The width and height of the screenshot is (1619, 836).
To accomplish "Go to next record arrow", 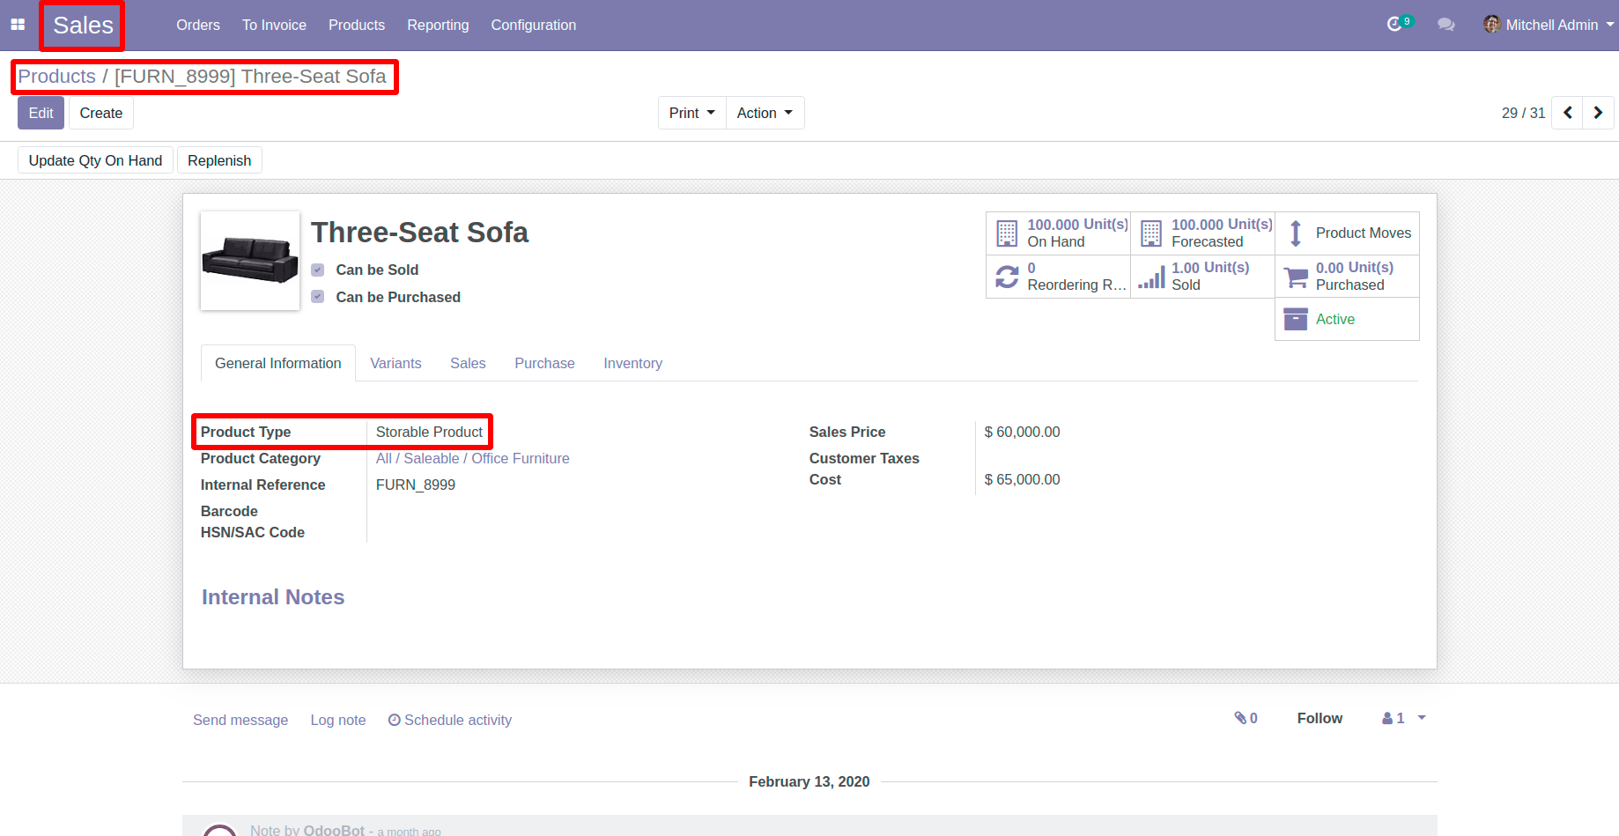I will click(x=1598, y=113).
